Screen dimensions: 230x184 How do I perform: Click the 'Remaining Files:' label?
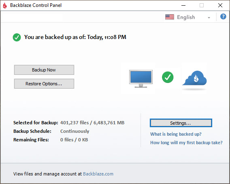point(31,140)
